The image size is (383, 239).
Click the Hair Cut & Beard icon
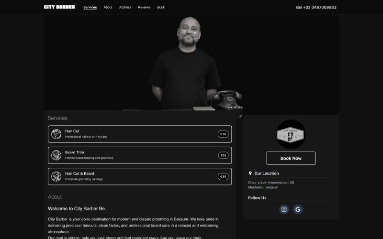coord(56,176)
